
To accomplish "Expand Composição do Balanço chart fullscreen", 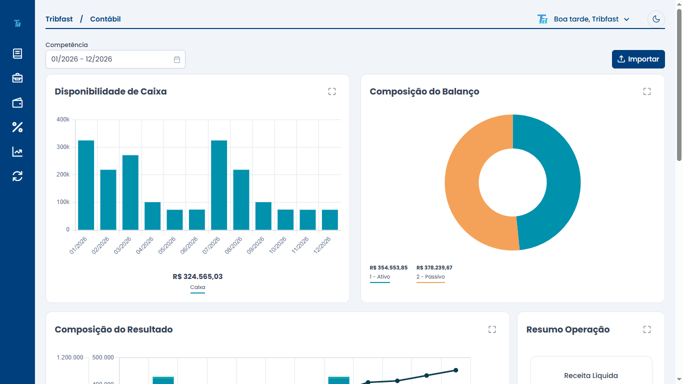I will click(647, 91).
